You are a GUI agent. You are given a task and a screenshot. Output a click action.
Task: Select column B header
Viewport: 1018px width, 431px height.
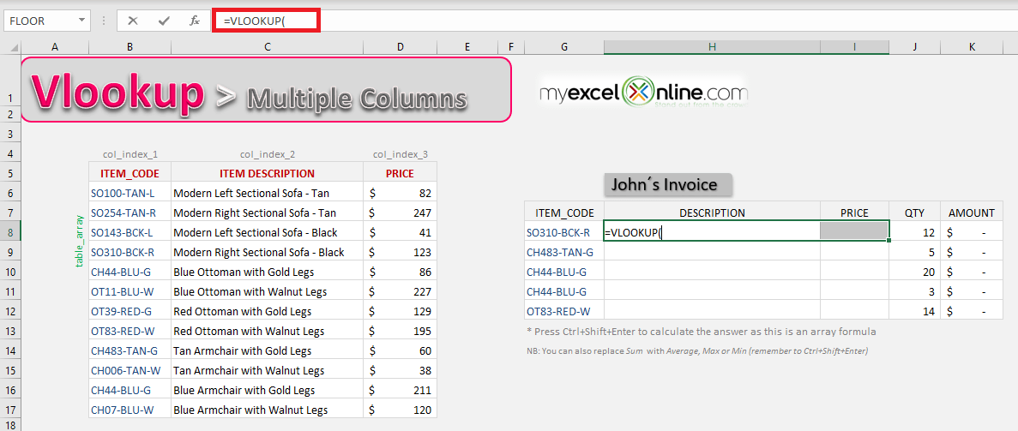130,47
